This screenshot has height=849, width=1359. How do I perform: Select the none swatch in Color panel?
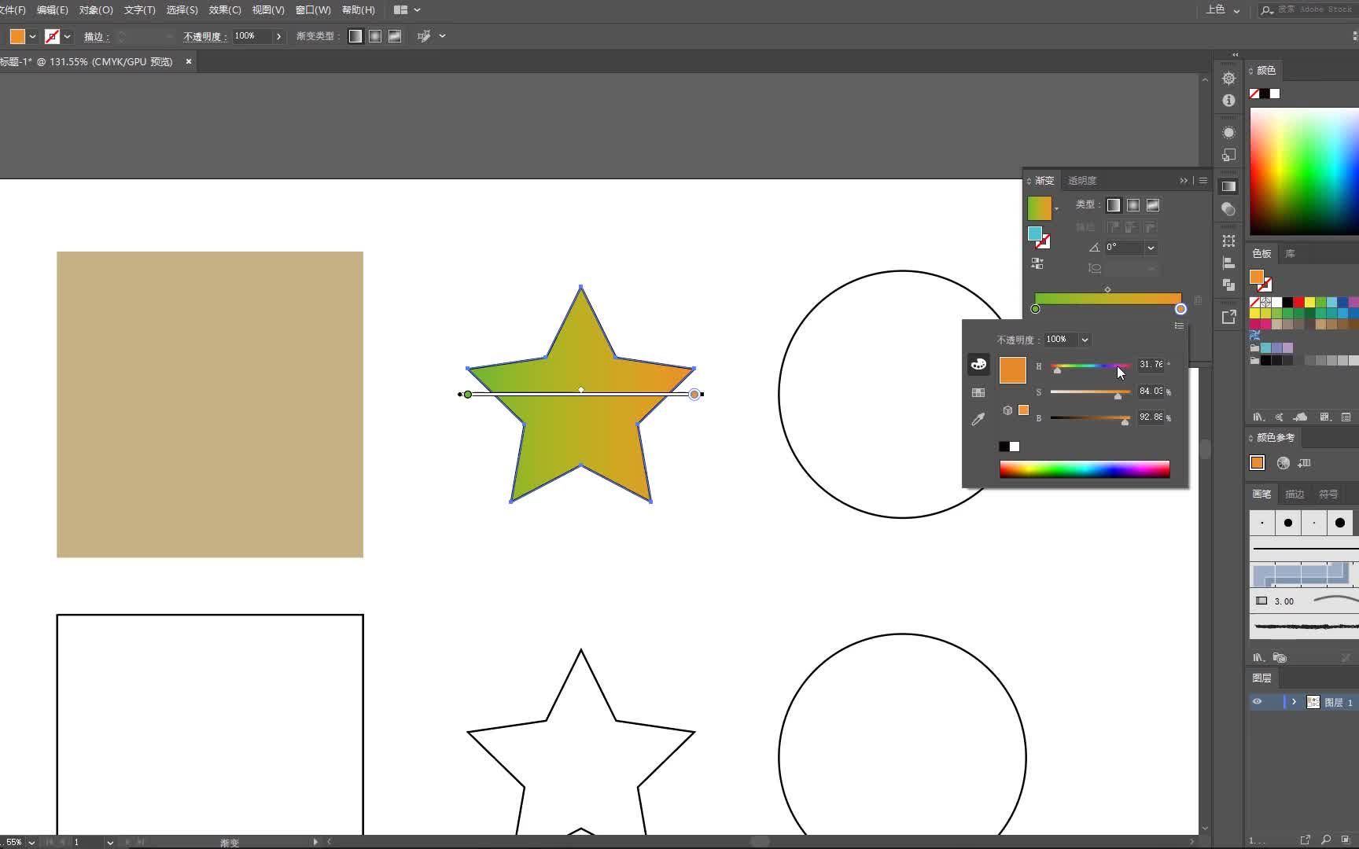pos(1254,94)
